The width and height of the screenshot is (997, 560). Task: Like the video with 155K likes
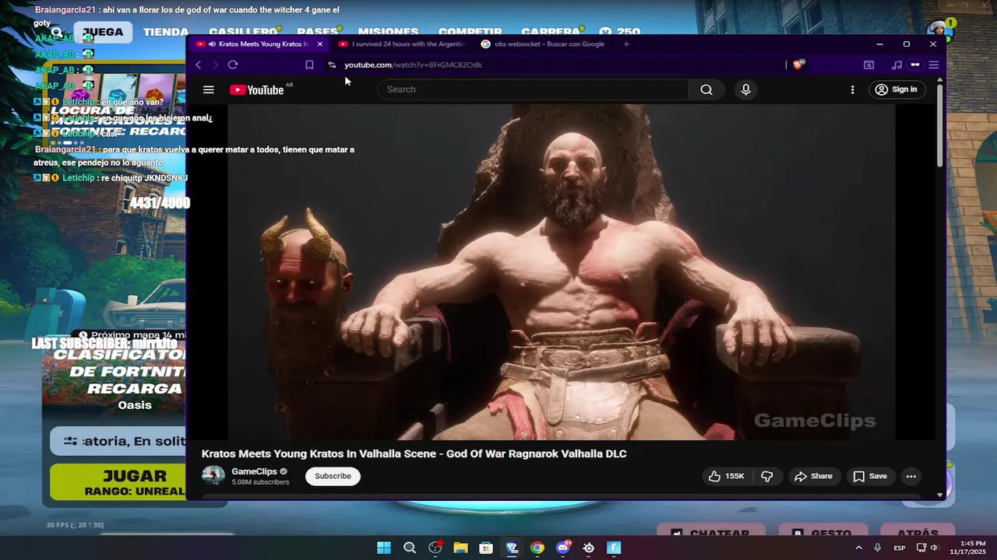726,476
